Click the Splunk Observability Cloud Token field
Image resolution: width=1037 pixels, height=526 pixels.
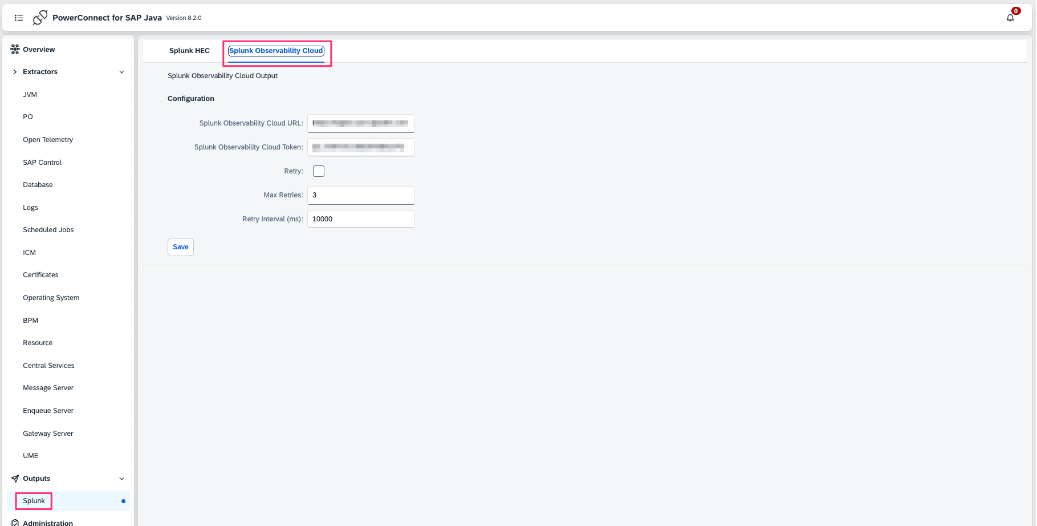pos(360,147)
